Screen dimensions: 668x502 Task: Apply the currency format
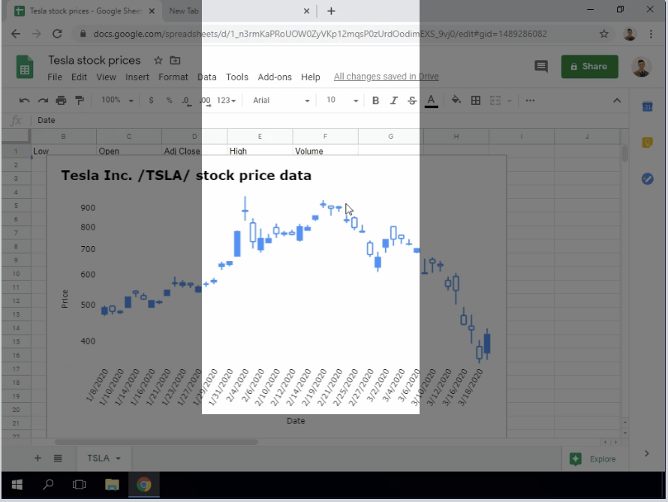[150, 100]
